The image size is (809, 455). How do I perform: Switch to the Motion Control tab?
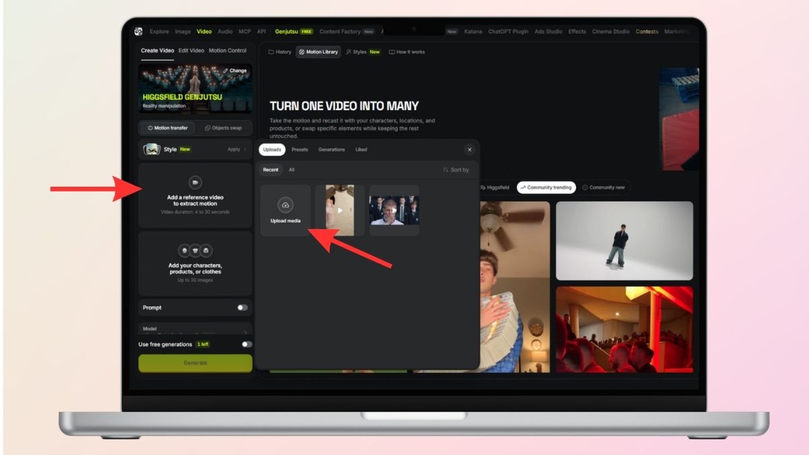coord(227,51)
